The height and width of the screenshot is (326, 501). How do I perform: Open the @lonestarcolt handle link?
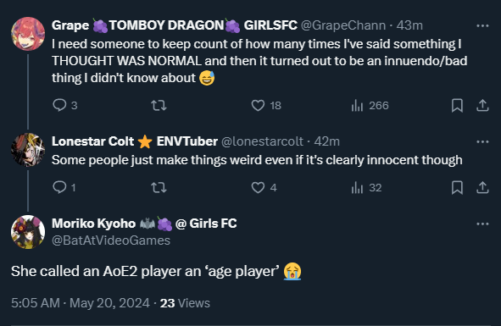pos(262,141)
